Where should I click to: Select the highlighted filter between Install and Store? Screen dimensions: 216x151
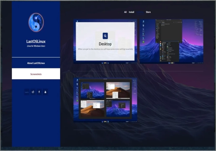point(140,12)
